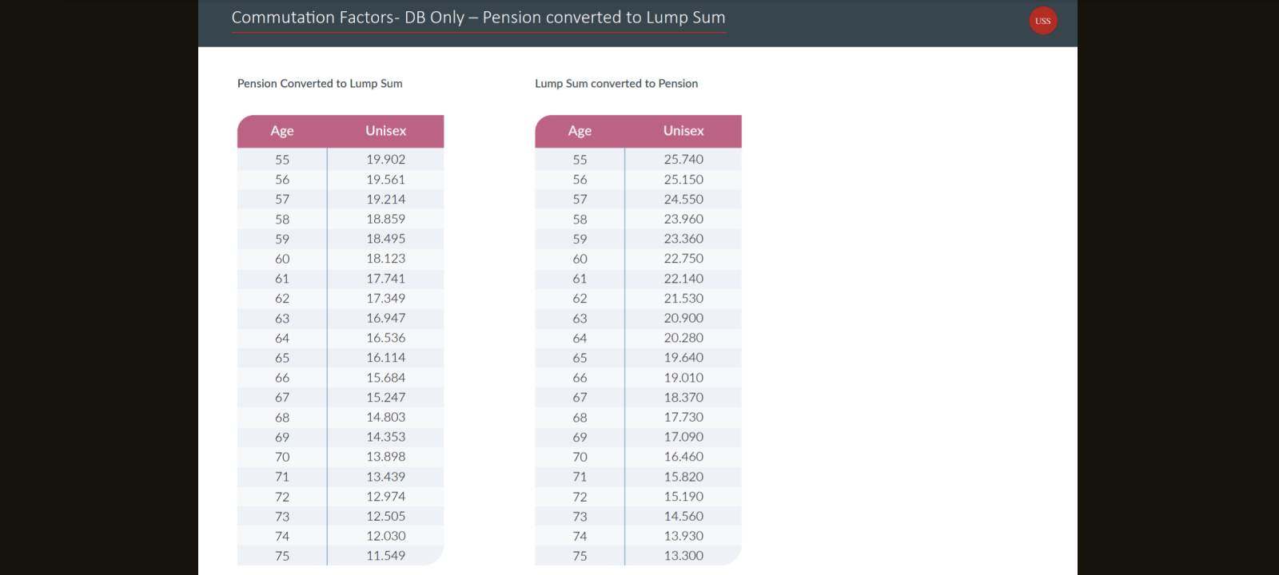The height and width of the screenshot is (575, 1279).
Task: Select the value 14.560
Action: coord(683,516)
